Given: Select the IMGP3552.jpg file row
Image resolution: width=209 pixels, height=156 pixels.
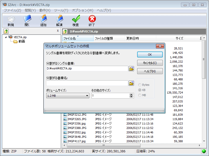Looking at the screenshot, I should [123, 132].
